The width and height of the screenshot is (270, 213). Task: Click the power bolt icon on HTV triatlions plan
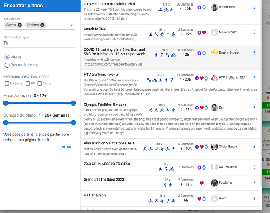(197, 78)
